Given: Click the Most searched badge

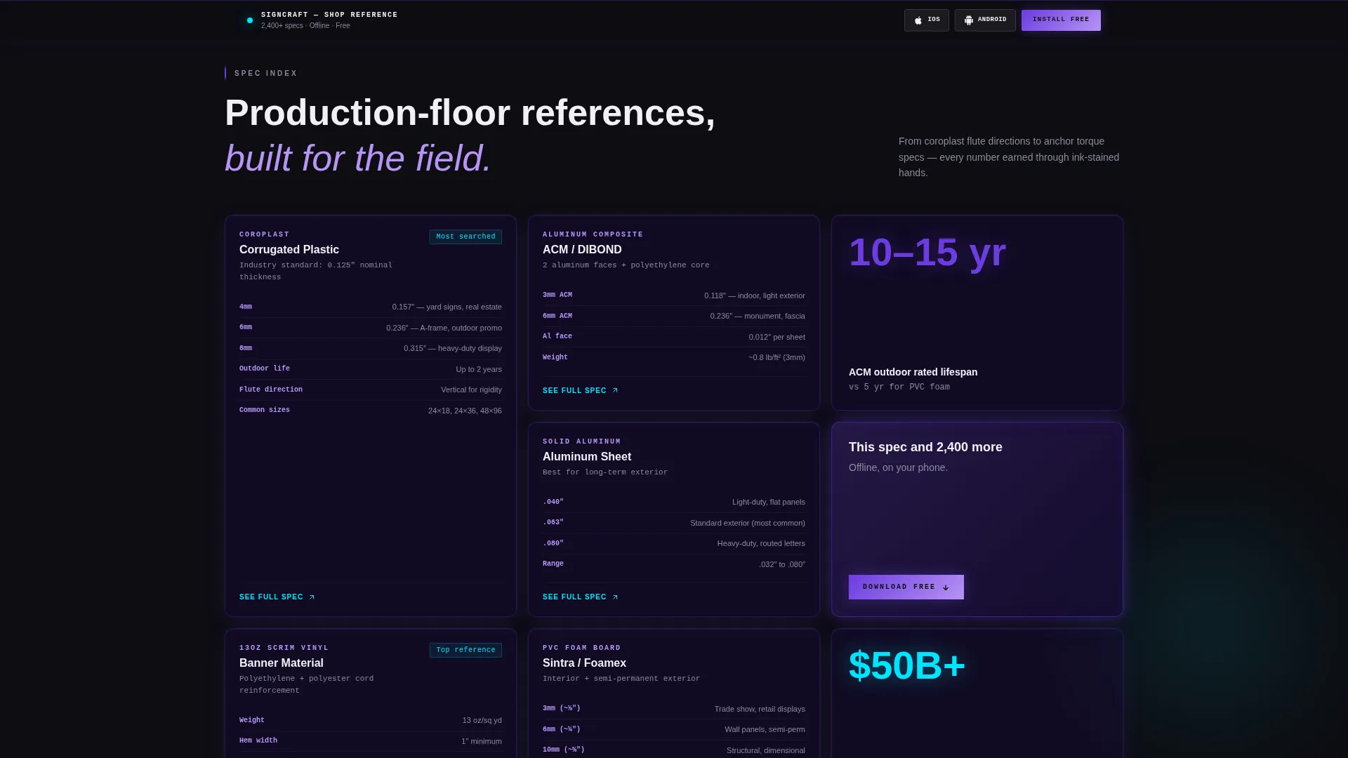Looking at the screenshot, I should pos(465,237).
